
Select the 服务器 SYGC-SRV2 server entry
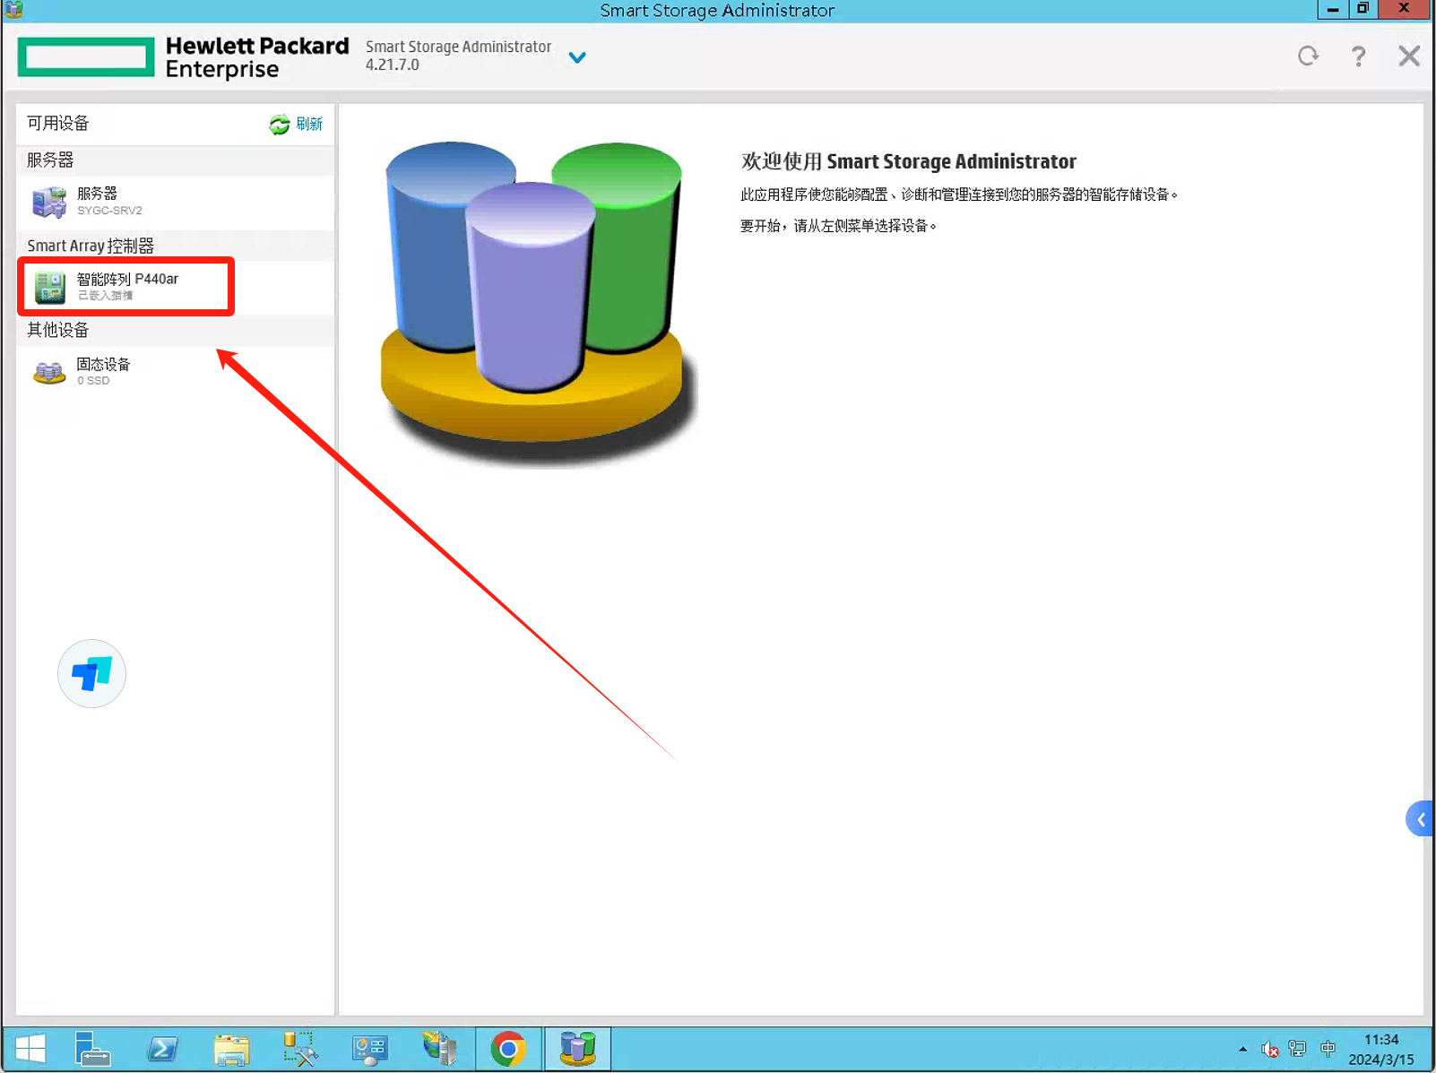click(99, 202)
